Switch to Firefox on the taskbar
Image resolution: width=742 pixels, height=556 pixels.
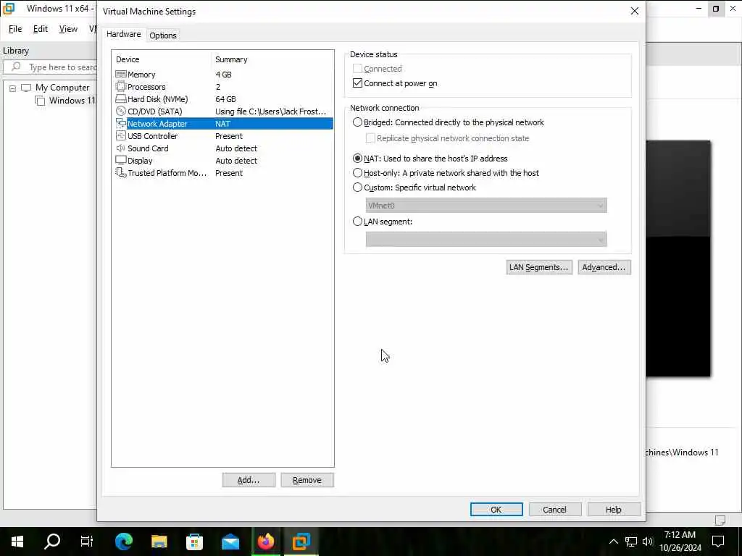pyautogui.click(x=266, y=542)
